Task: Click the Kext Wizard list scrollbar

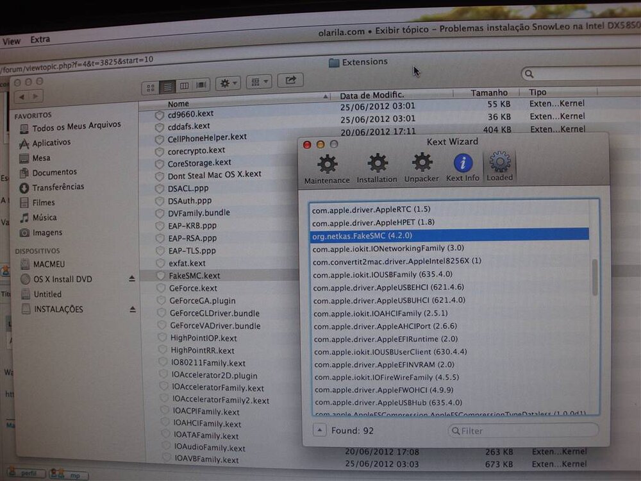Action: coord(594,276)
